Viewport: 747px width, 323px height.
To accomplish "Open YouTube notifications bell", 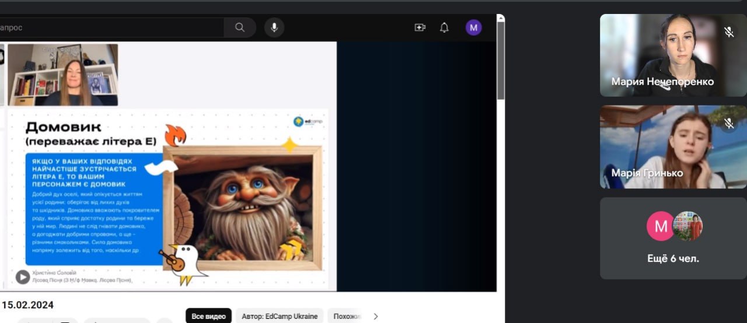I will [x=444, y=27].
